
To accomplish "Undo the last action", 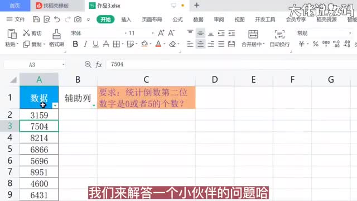I will click(57, 20).
